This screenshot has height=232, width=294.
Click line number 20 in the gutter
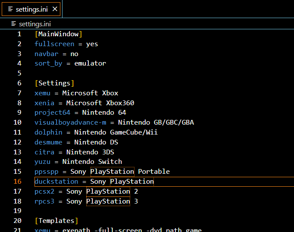17,221
